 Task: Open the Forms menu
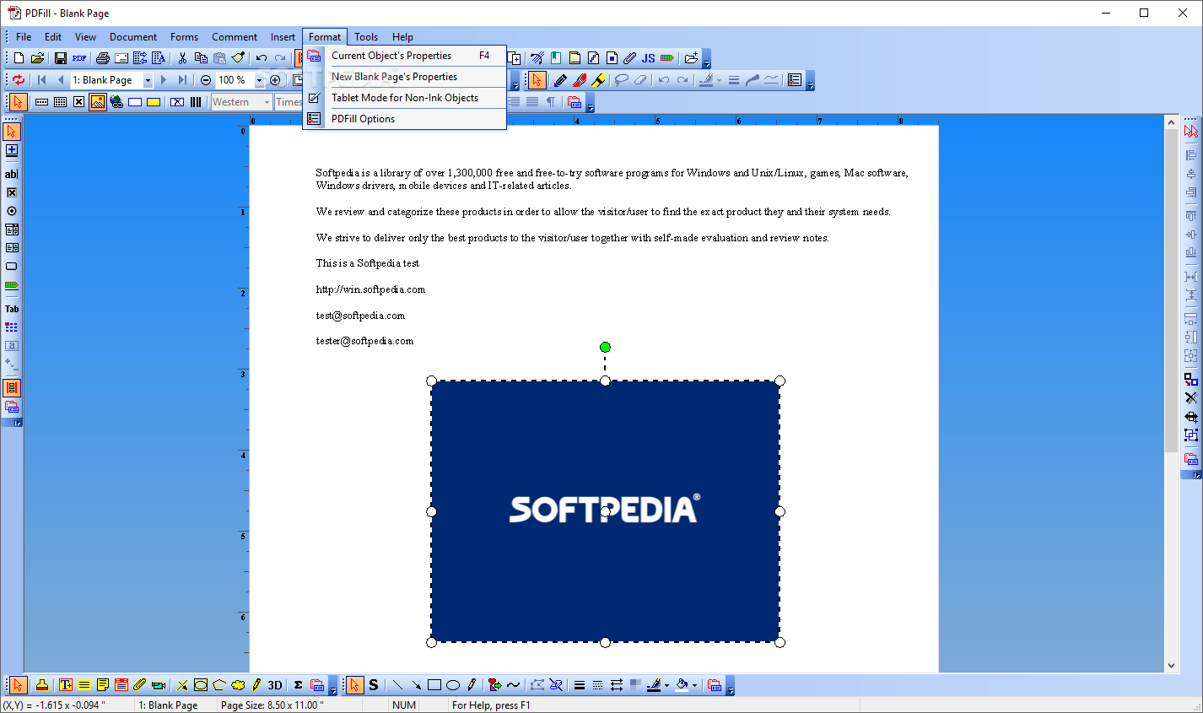[x=184, y=37]
